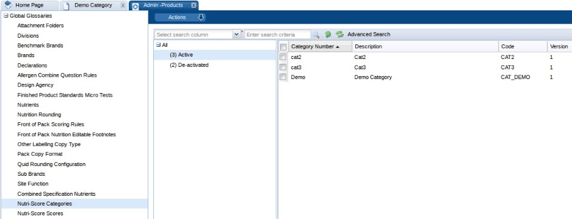Viewport: 572px width, 219px height.
Task: Close the Admin -Products tab
Action: tap(194, 5)
